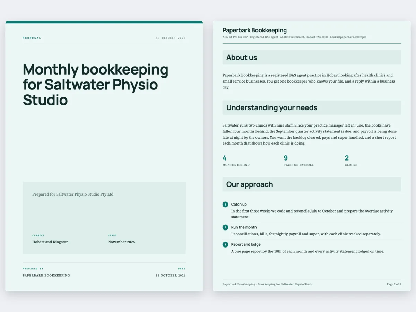Click the PROPOSAL label on cover page

pos(32,38)
